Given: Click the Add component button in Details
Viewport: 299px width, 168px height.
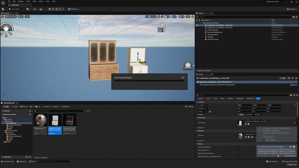Looking at the screenshot, I should [x=283, y=78].
